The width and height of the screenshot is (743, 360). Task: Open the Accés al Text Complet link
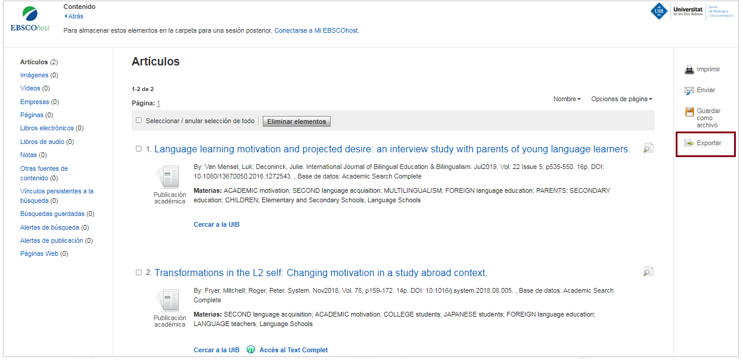(x=294, y=350)
